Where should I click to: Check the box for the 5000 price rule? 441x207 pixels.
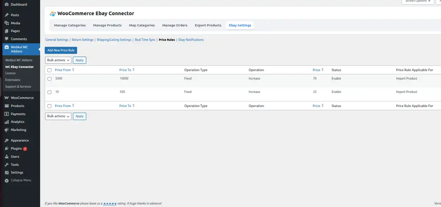coord(49,79)
